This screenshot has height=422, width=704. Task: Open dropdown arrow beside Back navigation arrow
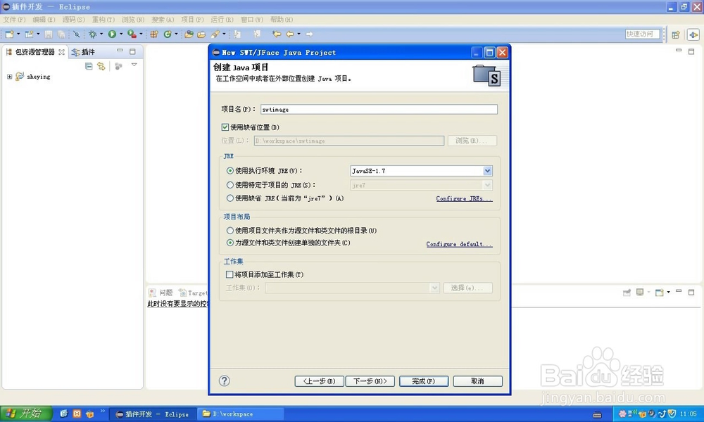tap(299, 34)
